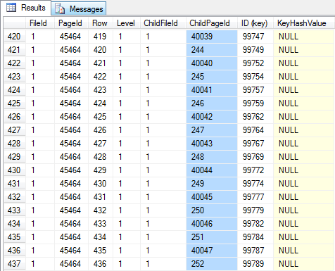This screenshot has height=271, width=335.
Task: Click ChildPageId cell 247
Action: (212, 130)
